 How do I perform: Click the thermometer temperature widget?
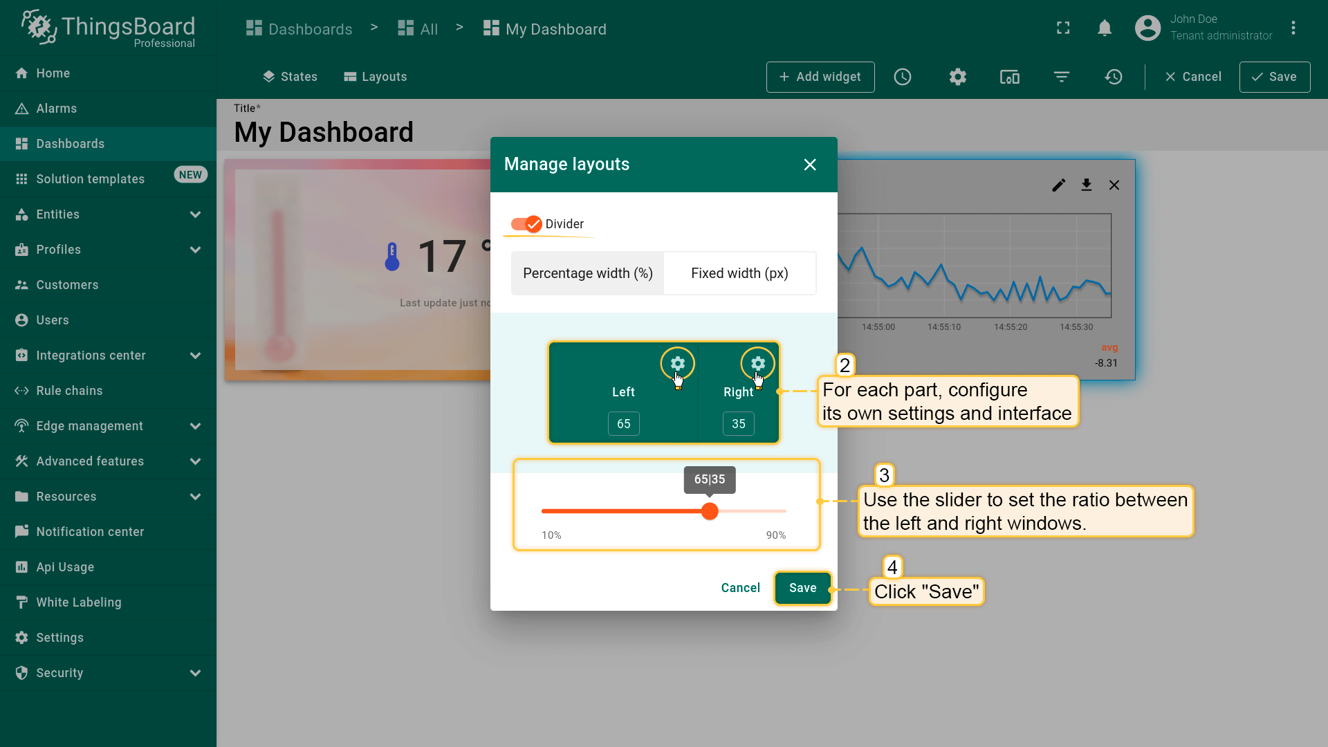(x=358, y=270)
